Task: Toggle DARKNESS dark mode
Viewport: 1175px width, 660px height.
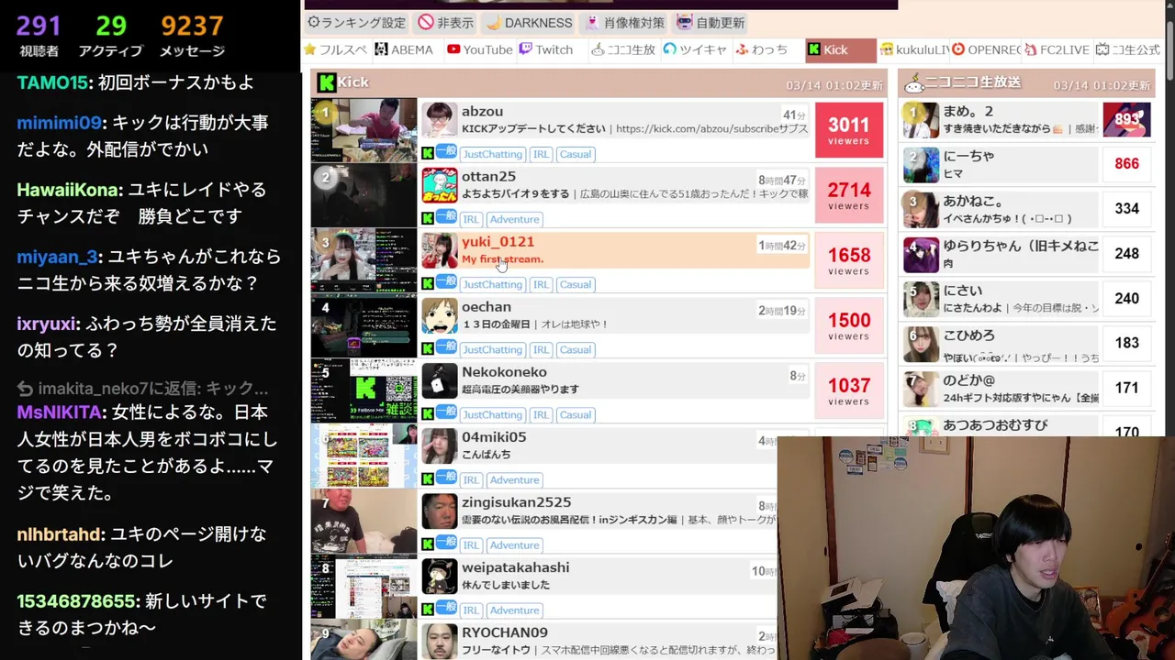Action: 528,22
